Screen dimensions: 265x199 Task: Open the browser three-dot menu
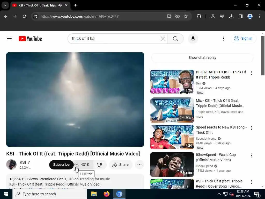click(x=259, y=16)
